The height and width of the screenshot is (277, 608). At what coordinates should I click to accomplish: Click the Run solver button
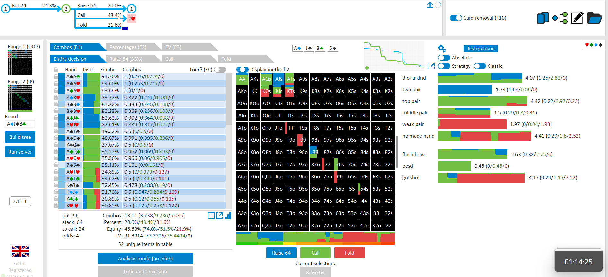pos(20,152)
